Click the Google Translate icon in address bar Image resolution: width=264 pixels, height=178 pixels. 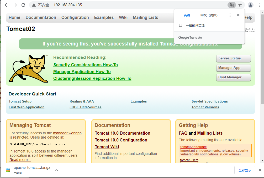(x=231, y=5)
